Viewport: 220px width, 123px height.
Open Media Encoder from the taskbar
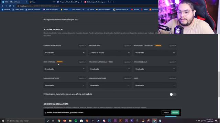(132, 121)
